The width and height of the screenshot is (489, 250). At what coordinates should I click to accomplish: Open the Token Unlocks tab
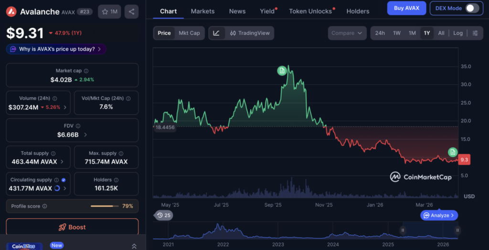[x=310, y=11]
